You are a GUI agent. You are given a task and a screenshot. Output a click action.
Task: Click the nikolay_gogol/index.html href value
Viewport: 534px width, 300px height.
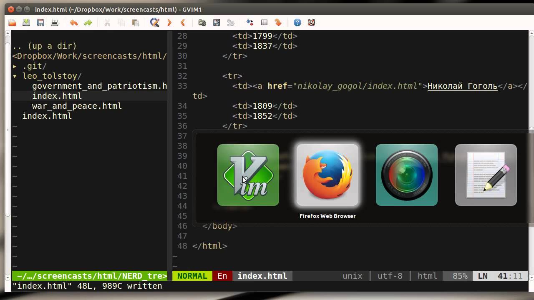coord(358,86)
